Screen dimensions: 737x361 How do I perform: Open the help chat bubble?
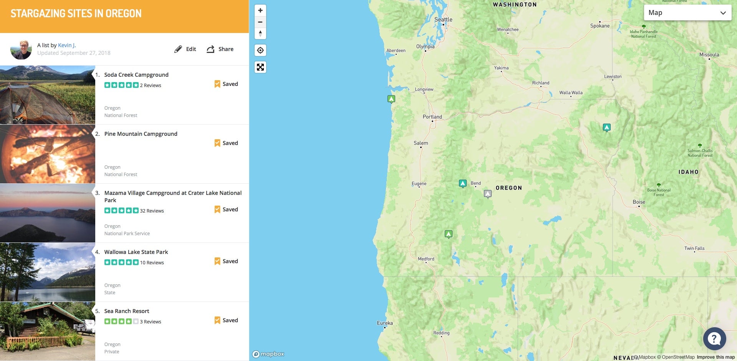(x=714, y=339)
